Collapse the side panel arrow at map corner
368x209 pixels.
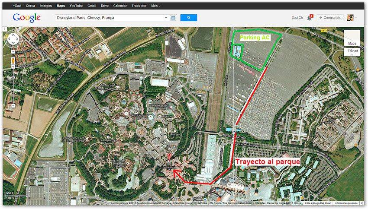[x=5, y=29]
